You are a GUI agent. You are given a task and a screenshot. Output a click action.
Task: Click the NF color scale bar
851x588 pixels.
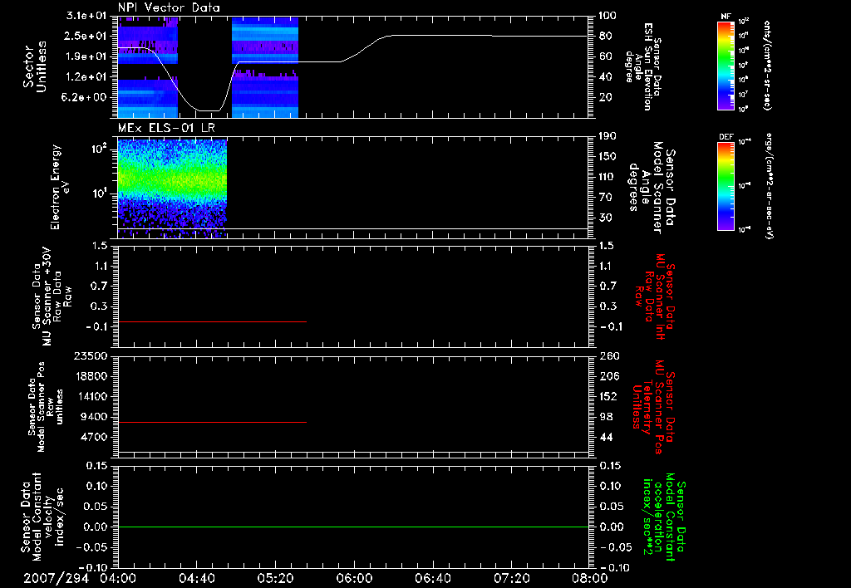coord(726,66)
